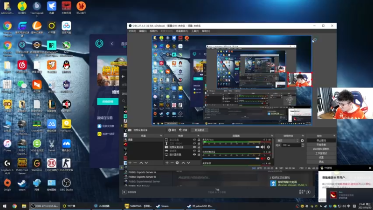
Task: Move selected source down in Sources list
Action: click(188, 163)
